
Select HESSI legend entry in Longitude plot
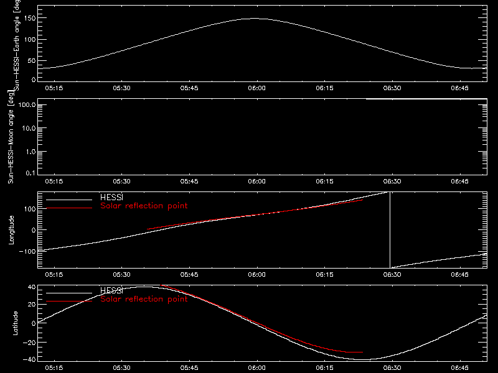[111, 197]
